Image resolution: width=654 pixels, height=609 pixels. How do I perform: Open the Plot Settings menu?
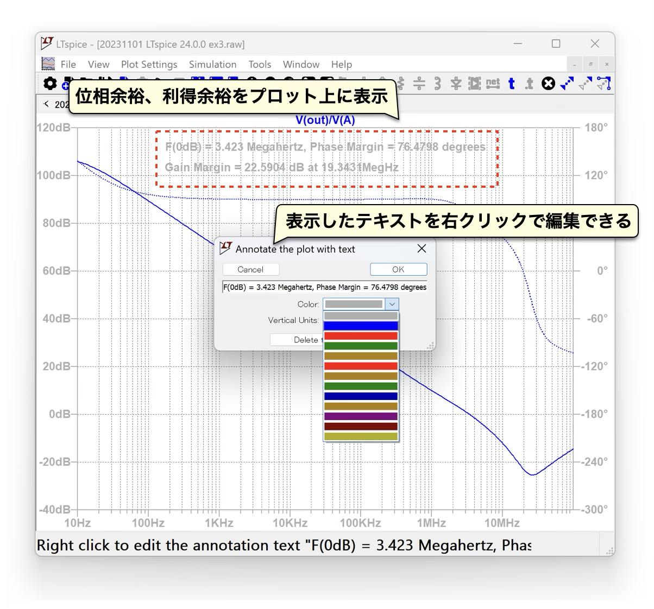point(149,64)
